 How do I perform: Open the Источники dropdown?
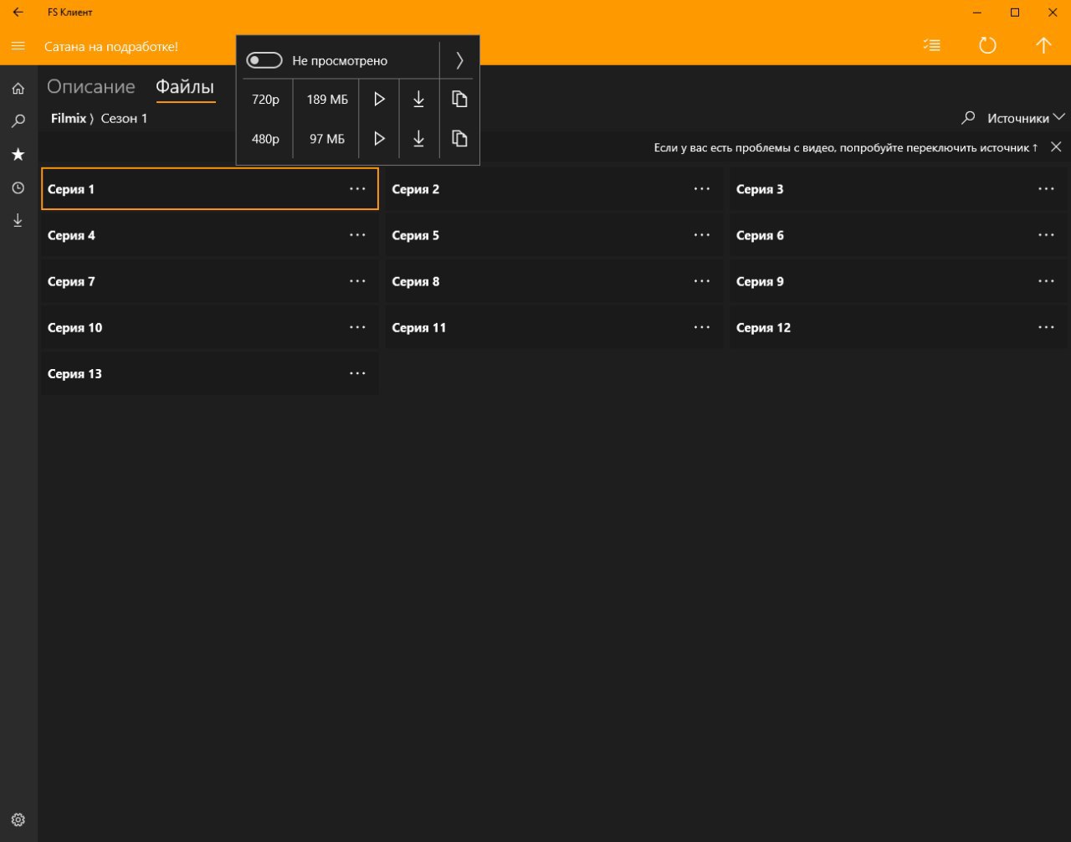point(1026,118)
